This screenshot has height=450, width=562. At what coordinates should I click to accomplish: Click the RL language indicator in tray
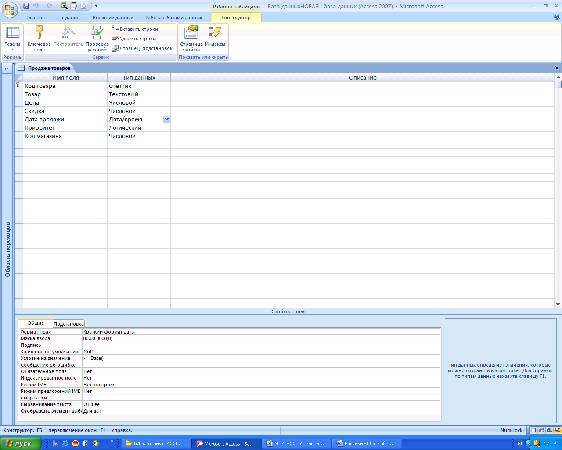pyautogui.click(x=520, y=443)
